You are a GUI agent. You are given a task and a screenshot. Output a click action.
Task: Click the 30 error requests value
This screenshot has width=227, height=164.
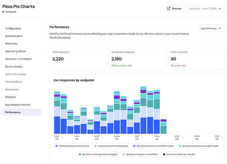pyautogui.click(x=173, y=59)
